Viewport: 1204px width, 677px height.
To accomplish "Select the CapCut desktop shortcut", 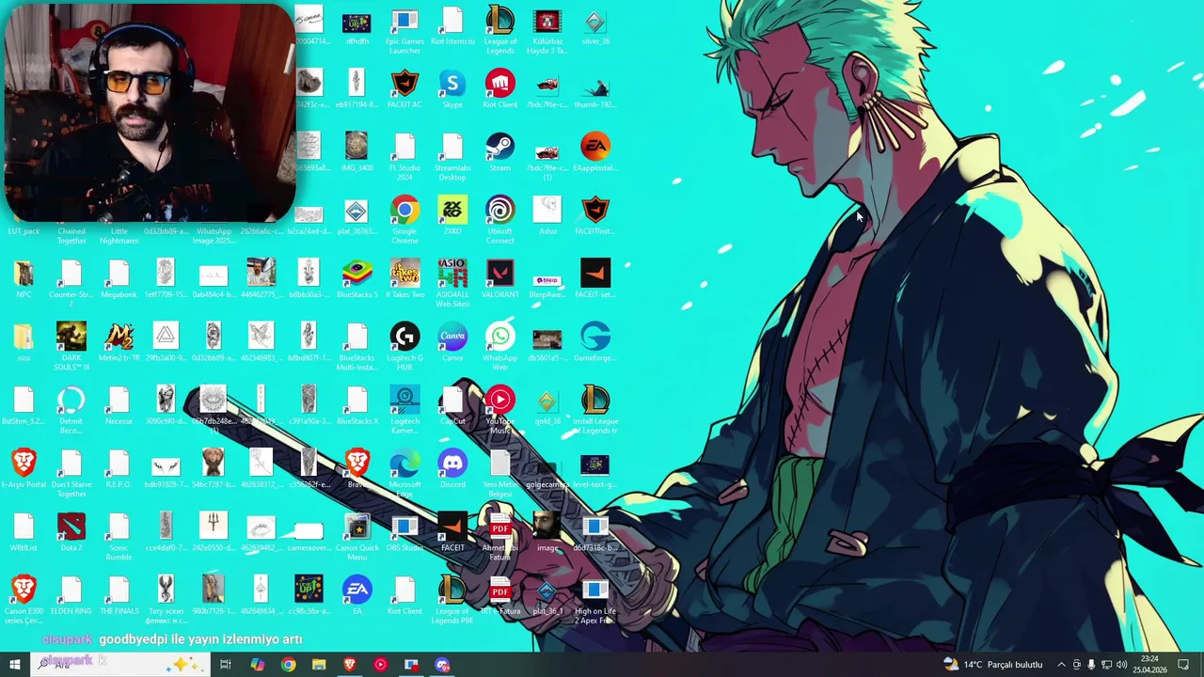I will [452, 405].
